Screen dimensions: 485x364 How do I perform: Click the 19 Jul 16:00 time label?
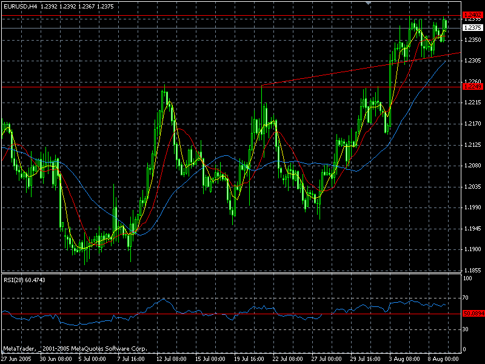249,359
